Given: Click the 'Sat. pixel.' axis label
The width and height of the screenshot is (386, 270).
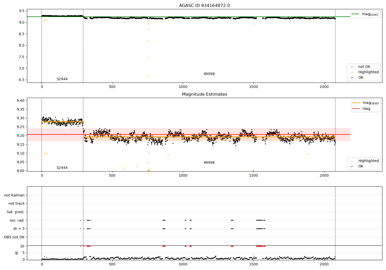Looking at the screenshot, I should pos(16,212).
